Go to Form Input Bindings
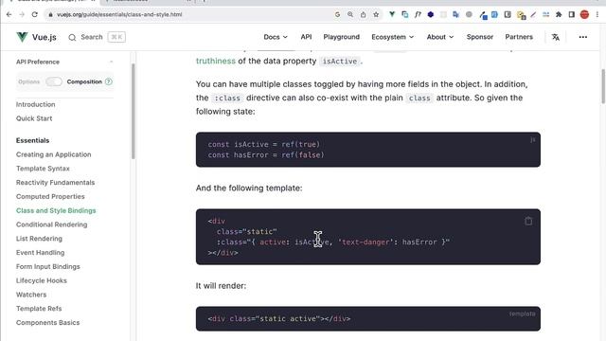 coord(48,266)
